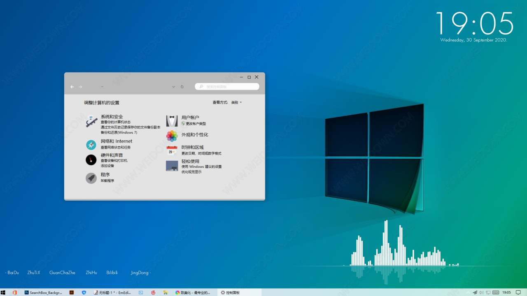Click the search Control Panel input field

pos(227,87)
